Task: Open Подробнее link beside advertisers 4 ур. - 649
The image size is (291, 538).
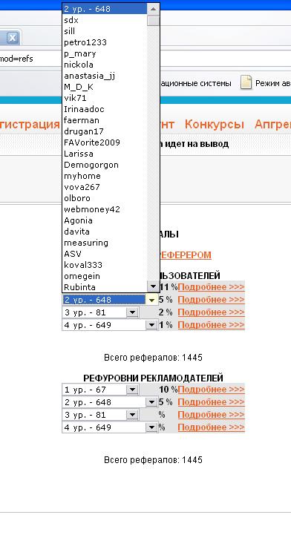Action: pyautogui.click(x=211, y=427)
